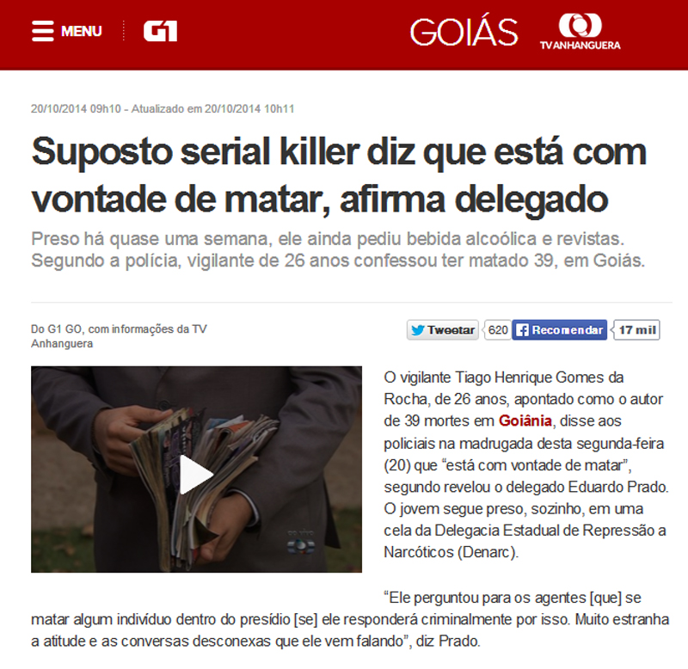Click the Tweetar button
This screenshot has width=688, height=669.
[443, 330]
